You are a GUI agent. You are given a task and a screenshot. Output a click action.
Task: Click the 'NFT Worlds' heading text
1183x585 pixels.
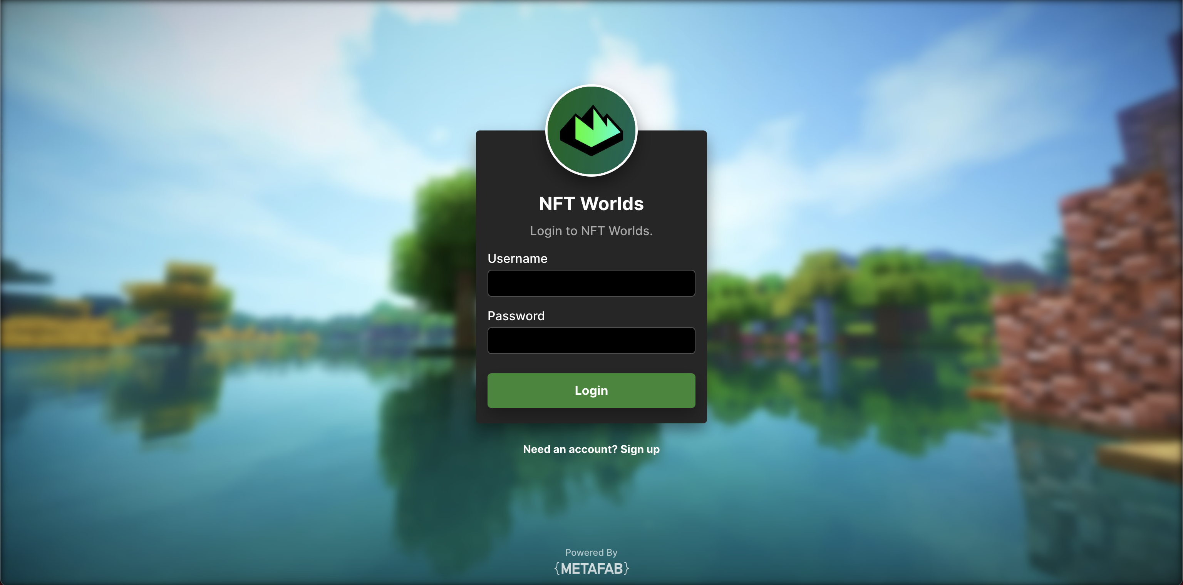click(591, 204)
